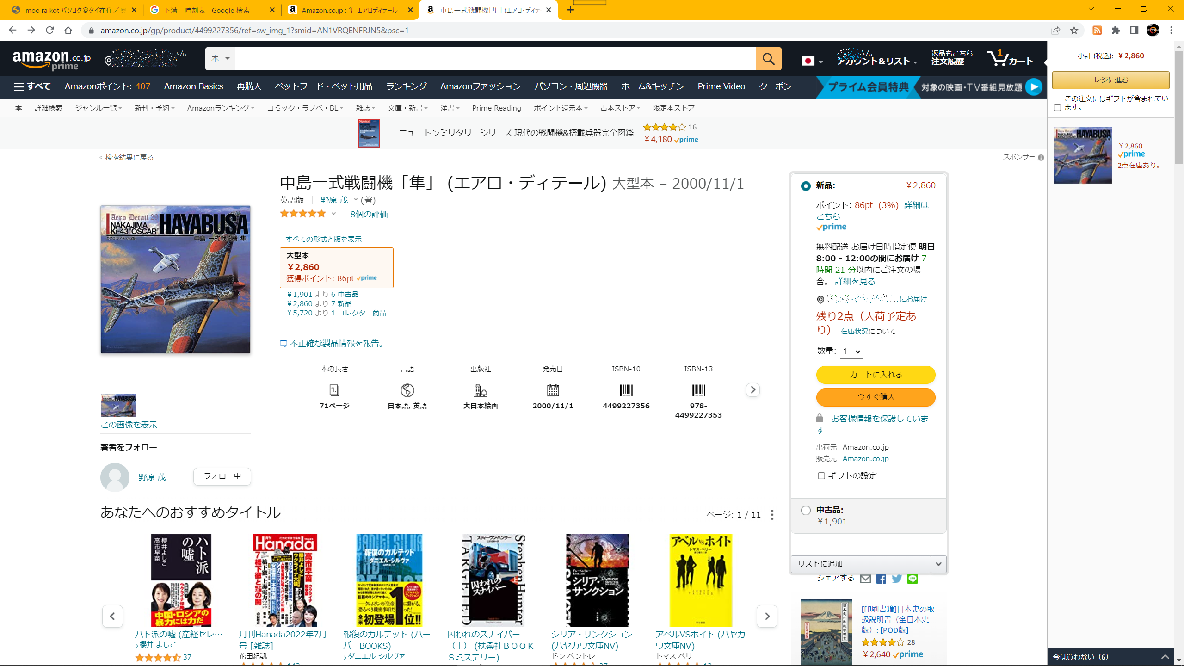This screenshot has width=1184, height=666.
Task: Select the 大型本 format box
Action: (x=336, y=268)
